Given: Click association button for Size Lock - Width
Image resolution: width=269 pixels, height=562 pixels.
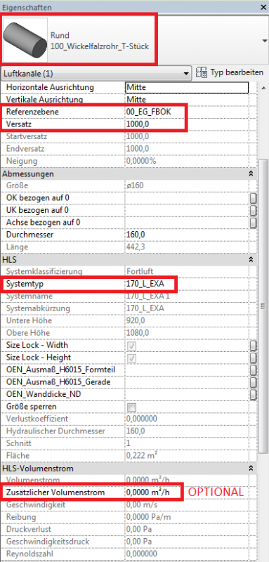Looking at the screenshot, I should [254, 346].
